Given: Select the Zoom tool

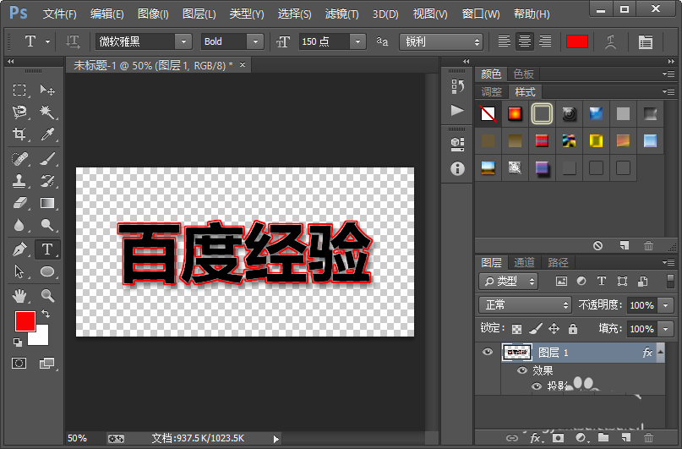Looking at the screenshot, I should pos(47,296).
